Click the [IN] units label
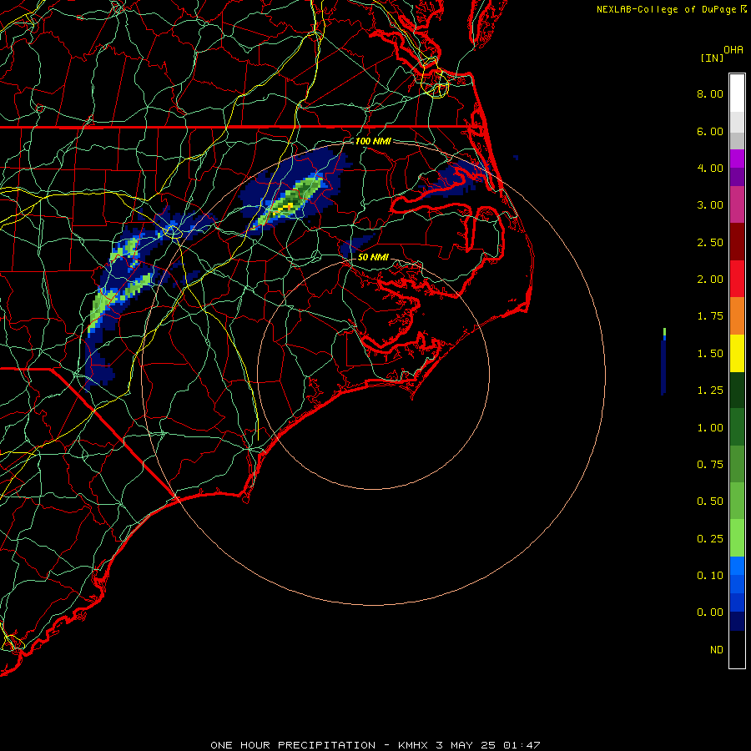751x751 pixels. (712, 58)
